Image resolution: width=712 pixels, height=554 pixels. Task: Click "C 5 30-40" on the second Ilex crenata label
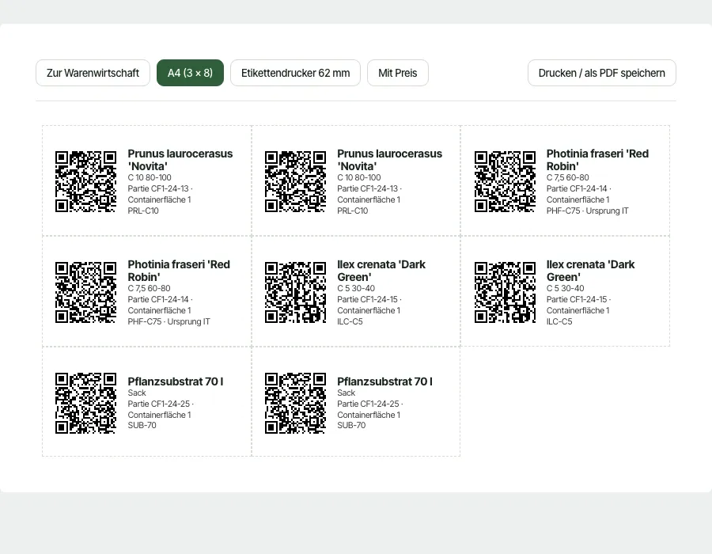coord(566,288)
